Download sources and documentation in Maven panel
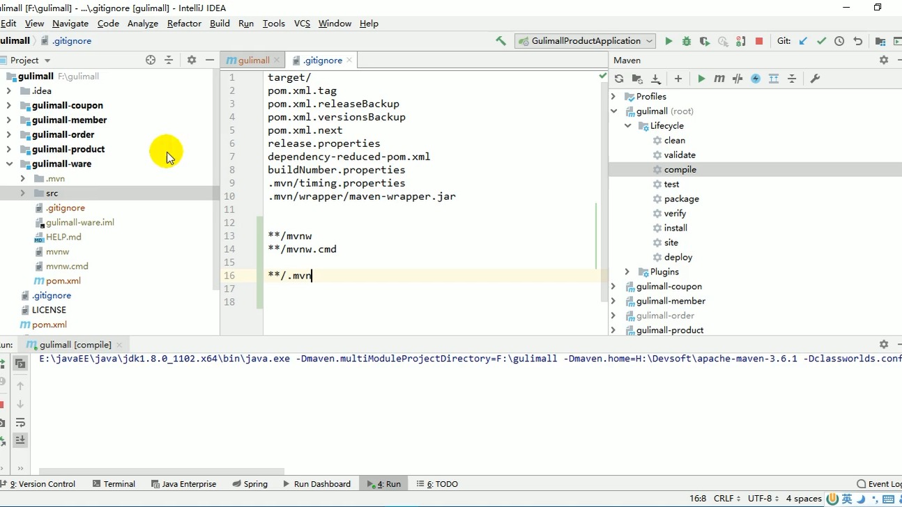This screenshot has height=507, width=902. pos(655,79)
